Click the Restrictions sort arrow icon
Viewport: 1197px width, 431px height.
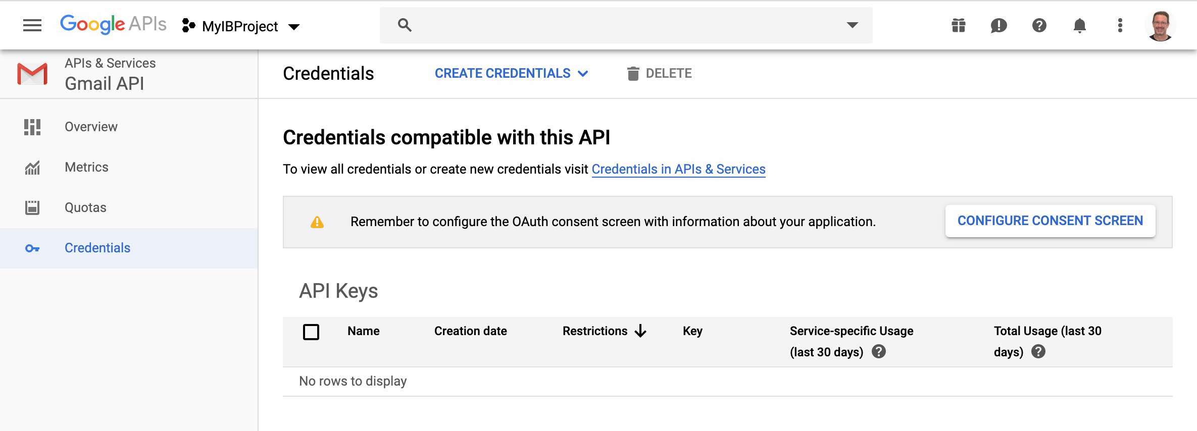[x=640, y=331]
